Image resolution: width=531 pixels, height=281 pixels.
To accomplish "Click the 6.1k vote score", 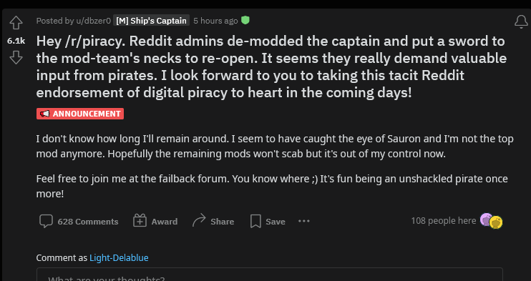I will point(16,41).
